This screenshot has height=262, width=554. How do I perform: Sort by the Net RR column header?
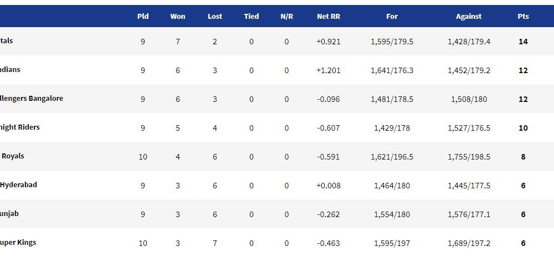(329, 16)
